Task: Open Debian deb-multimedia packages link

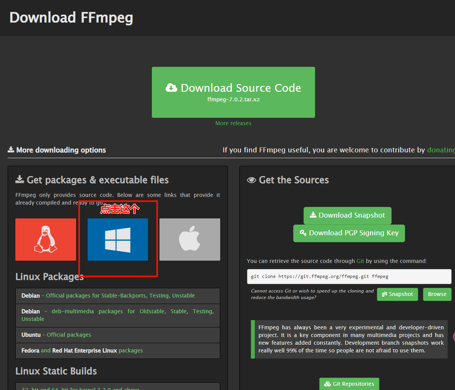Action: tap(118, 315)
